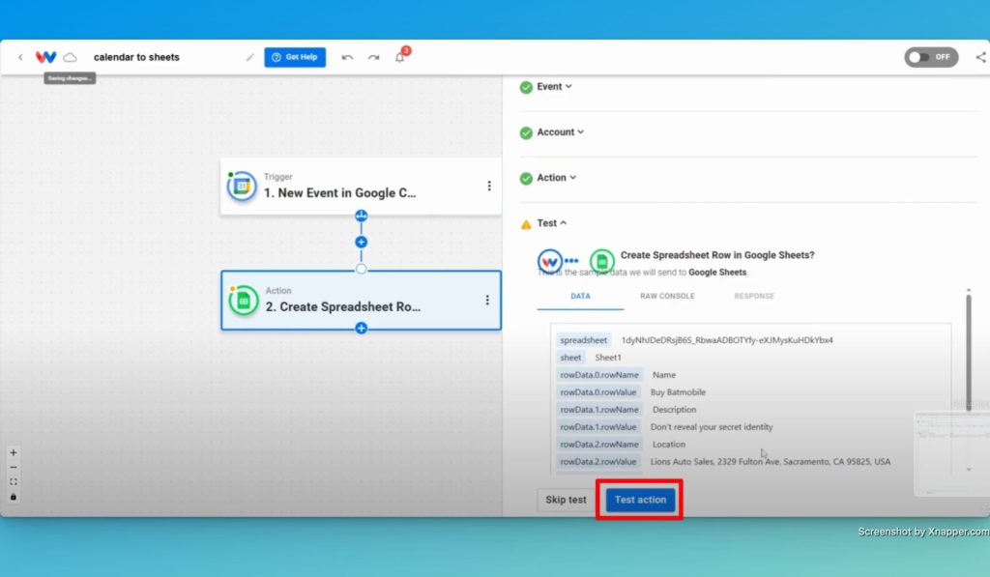Open the red and blue W logo home
990x577 pixels.
pos(45,57)
